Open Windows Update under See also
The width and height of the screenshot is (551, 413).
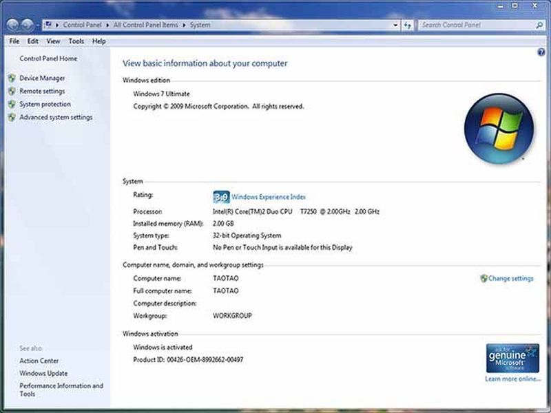tap(43, 373)
